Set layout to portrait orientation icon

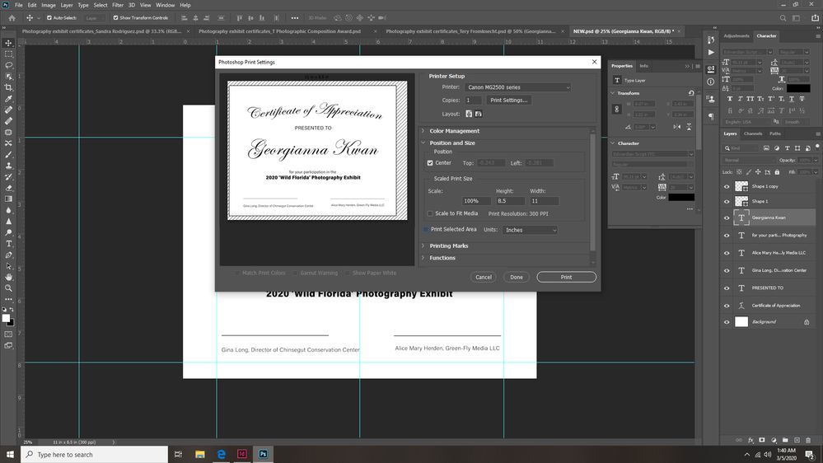[x=469, y=114]
